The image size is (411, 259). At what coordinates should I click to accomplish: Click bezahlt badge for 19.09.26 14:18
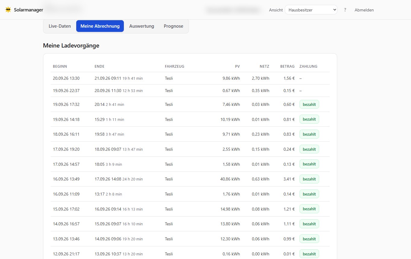309,119
